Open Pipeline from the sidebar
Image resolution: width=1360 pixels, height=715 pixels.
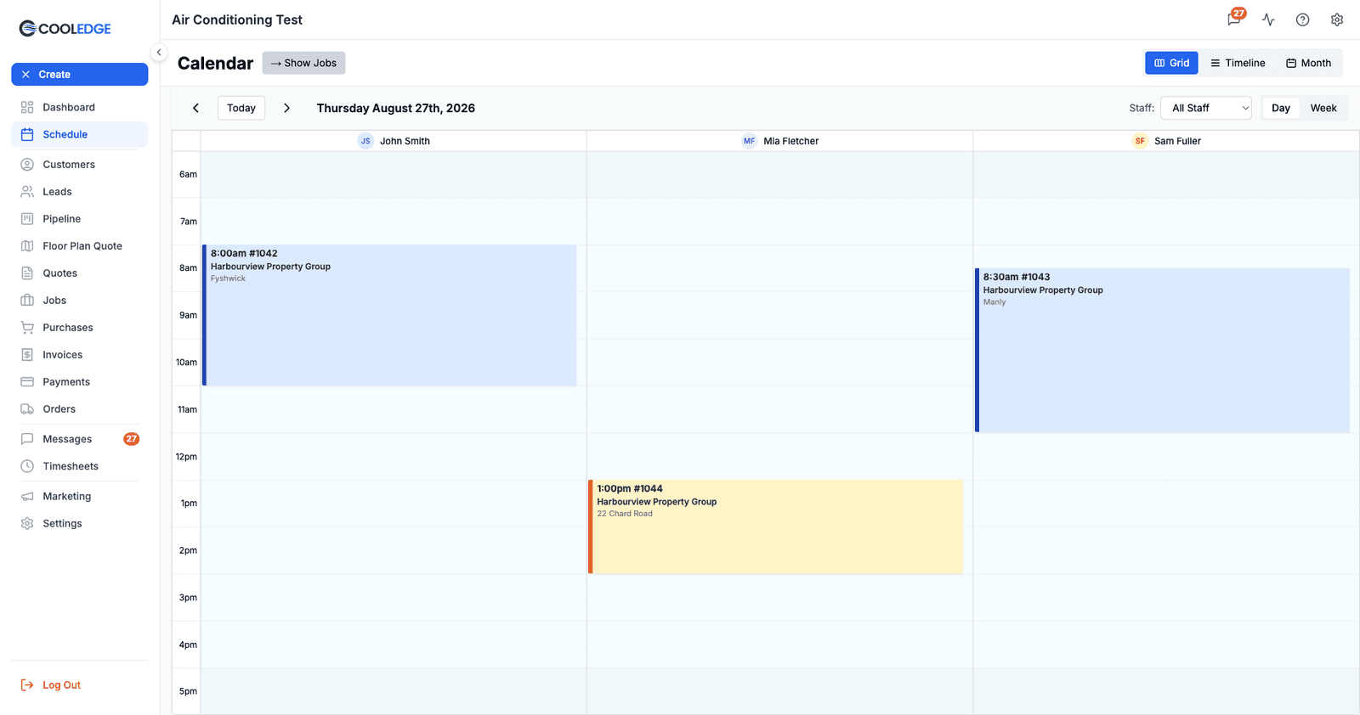[79, 219]
